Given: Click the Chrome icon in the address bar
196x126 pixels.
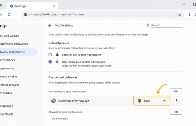Looking at the screenshot, I should [x=26, y=14].
